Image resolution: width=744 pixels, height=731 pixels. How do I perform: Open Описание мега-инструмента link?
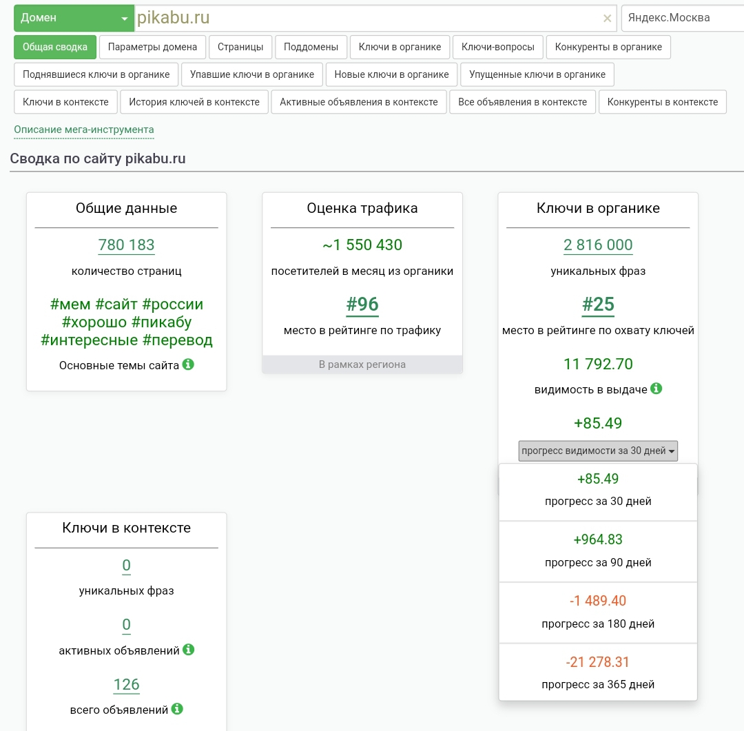(84, 130)
